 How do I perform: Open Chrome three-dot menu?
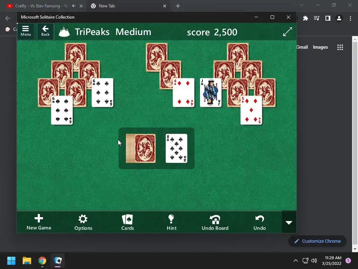pos(350,18)
